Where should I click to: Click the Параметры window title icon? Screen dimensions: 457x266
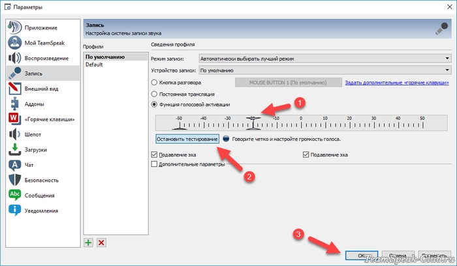[x=7, y=7]
